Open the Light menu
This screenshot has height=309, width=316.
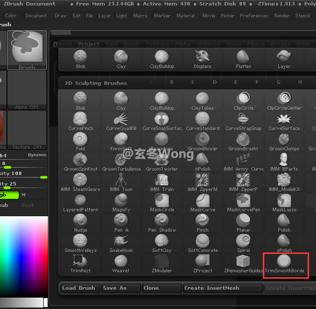[122, 16]
